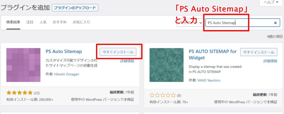Image resolution: width=284 pixels, height=114 pixels.
Task: Install PS AUTO SITEMAP for Widget plugin
Action: [259, 52]
